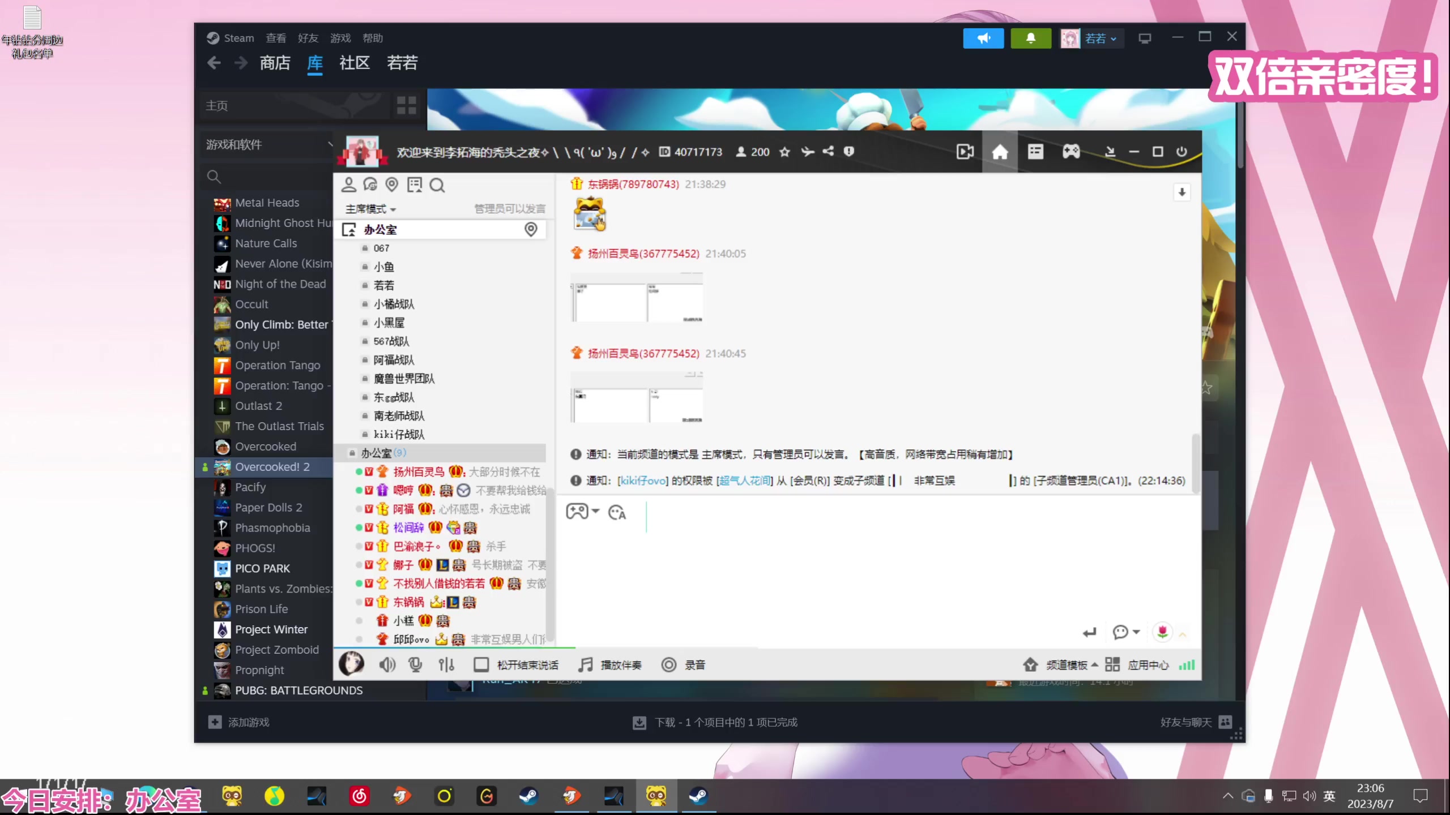Open the game controller panel in the channel toolbar

[1071, 151]
